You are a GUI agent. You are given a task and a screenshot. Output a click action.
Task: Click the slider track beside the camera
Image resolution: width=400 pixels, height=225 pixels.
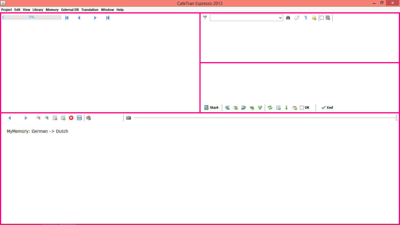264,118
